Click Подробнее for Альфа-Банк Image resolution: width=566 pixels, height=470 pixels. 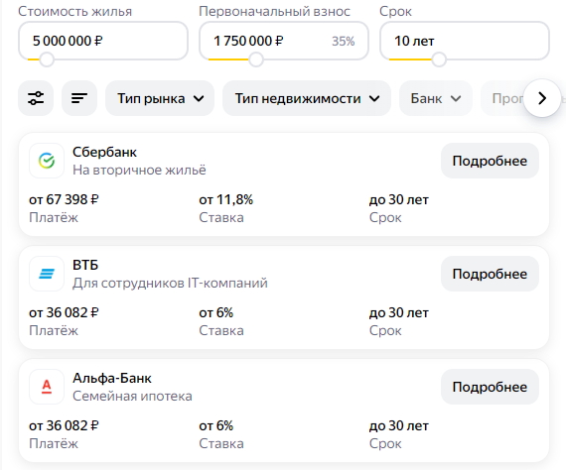pos(490,387)
